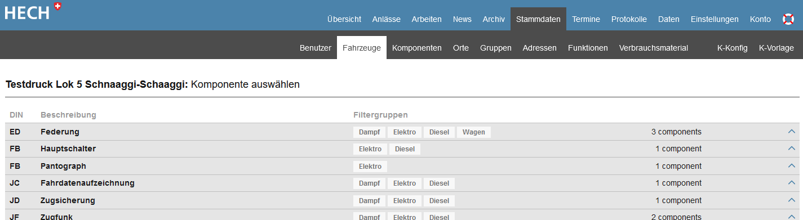Screen dimensions: 803x220
Task: Open the Daten menu item
Action: point(669,19)
